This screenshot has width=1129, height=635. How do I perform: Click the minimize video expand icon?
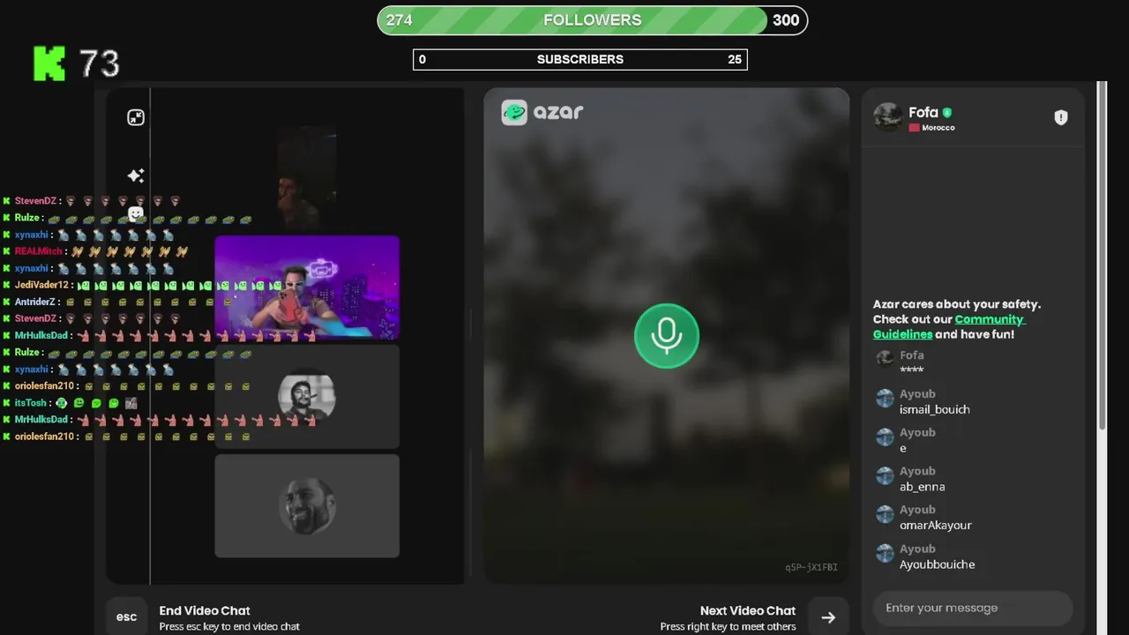click(136, 117)
